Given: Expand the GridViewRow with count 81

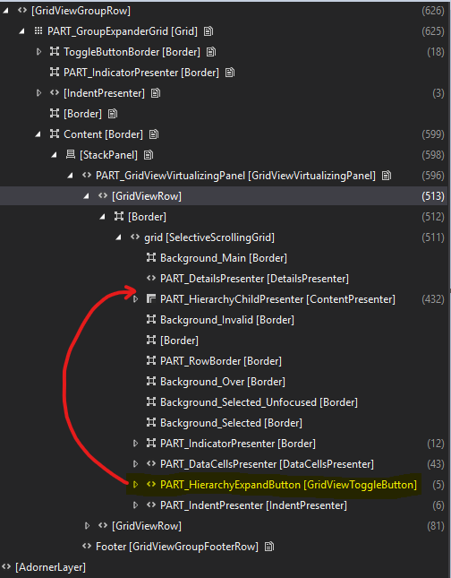Looking at the screenshot, I should click(x=87, y=526).
